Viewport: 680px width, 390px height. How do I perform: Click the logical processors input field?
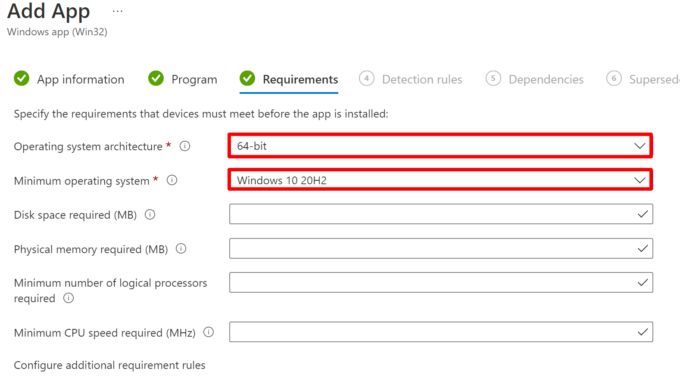coord(431,283)
